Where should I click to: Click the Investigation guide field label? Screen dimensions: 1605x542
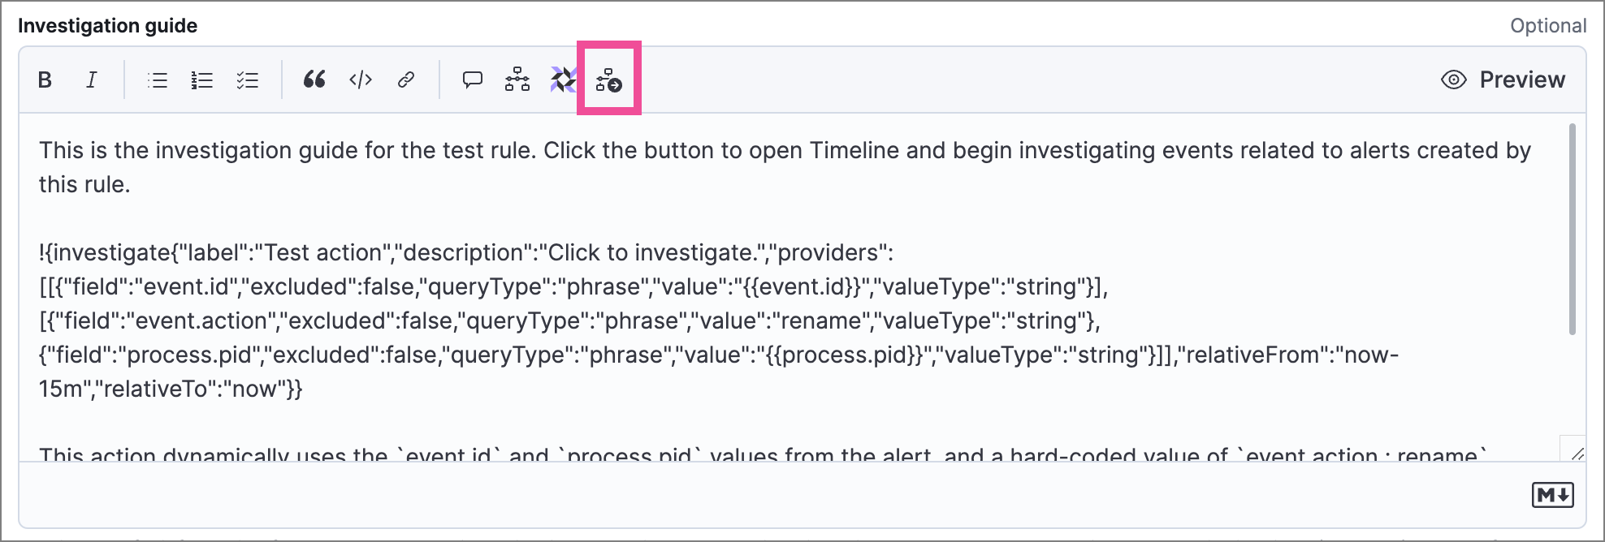[107, 26]
